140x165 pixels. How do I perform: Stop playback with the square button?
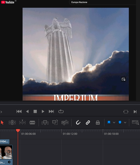tap(35, 111)
